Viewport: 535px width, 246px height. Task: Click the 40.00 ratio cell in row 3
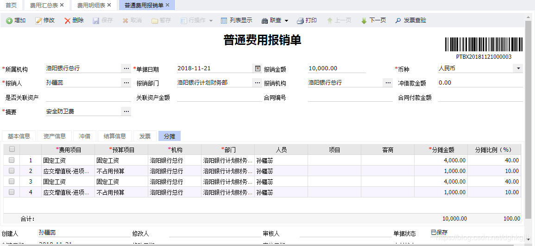coord(494,182)
